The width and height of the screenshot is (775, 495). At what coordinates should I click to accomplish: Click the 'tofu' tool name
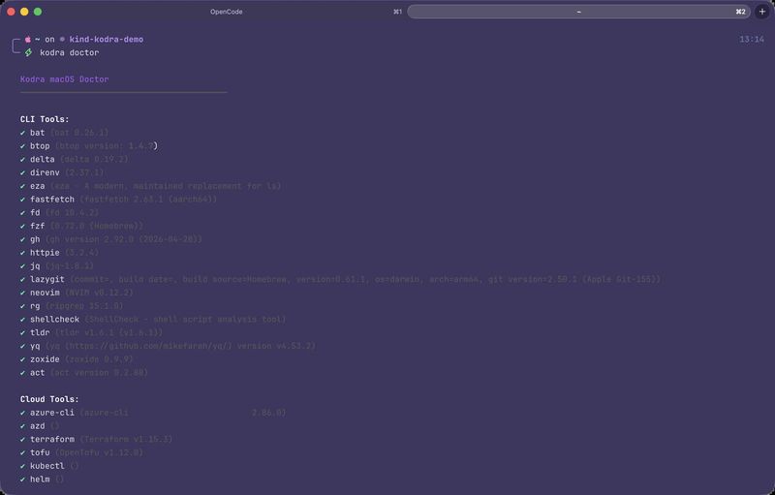pyautogui.click(x=40, y=452)
